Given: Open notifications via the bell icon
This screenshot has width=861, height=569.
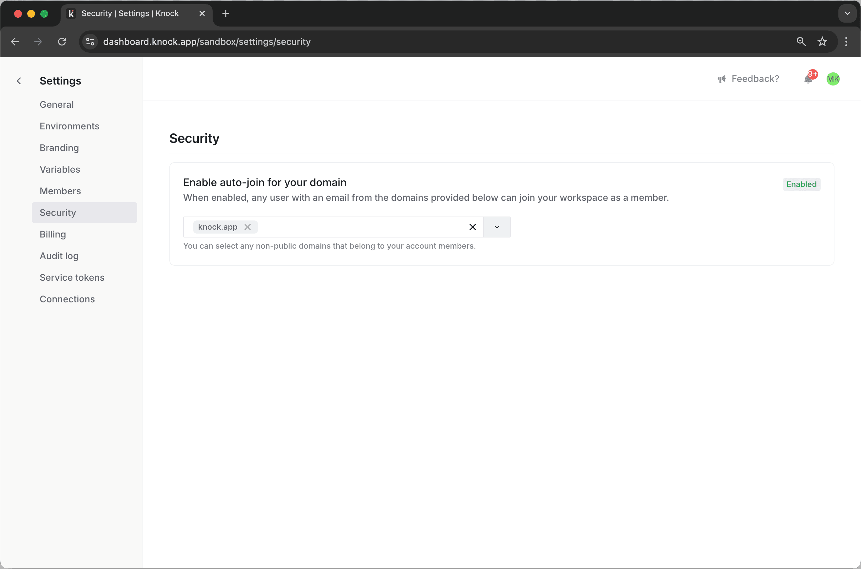Looking at the screenshot, I should [808, 79].
